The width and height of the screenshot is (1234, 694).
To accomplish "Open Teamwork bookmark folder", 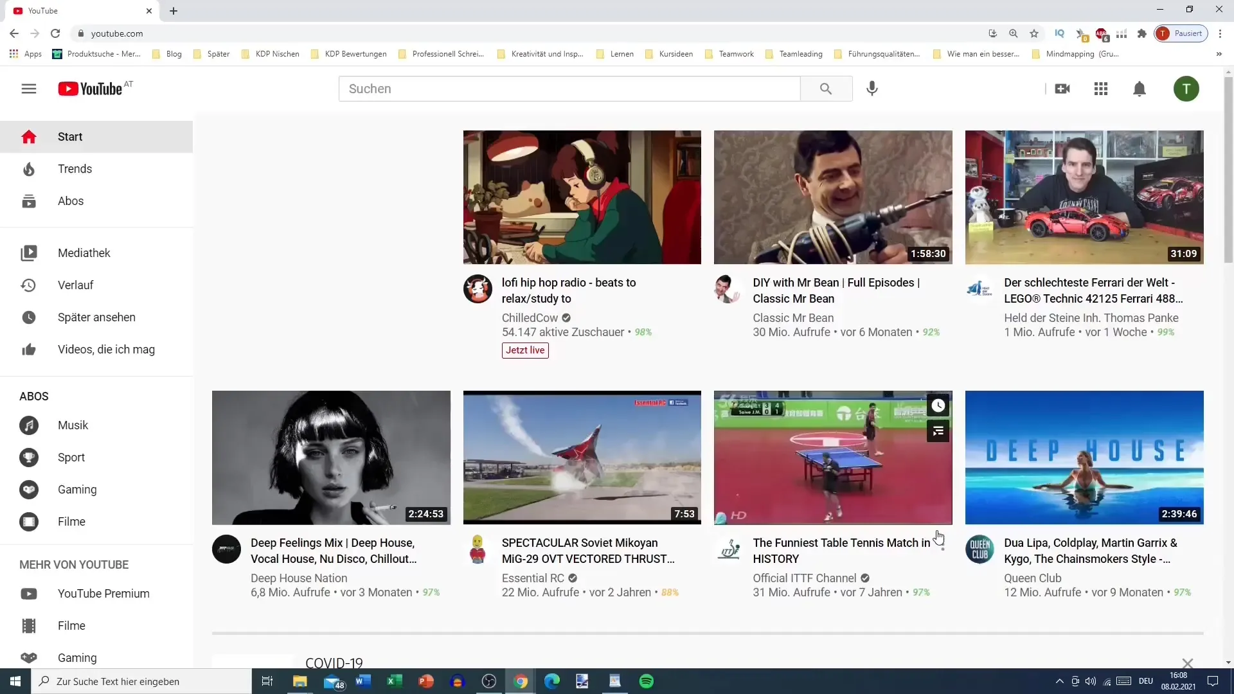I will [729, 54].
